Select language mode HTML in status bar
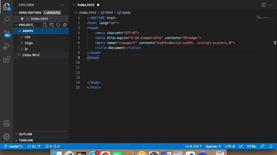 pyautogui.click(x=251, y=146)
